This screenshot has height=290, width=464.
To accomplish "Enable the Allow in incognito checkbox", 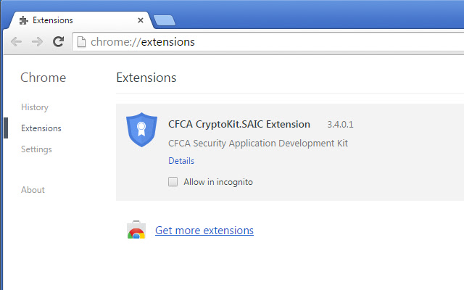I will click(x=173, y=182).
